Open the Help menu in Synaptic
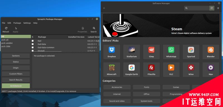This screenshot has width=223, height=107. [35, 23]
